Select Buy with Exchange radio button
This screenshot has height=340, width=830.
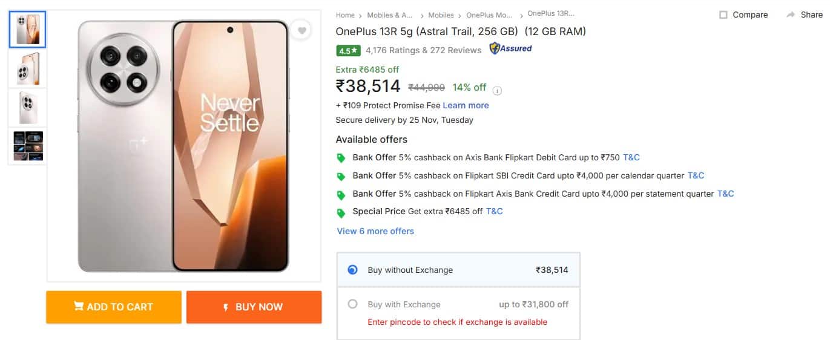[353, 304]
